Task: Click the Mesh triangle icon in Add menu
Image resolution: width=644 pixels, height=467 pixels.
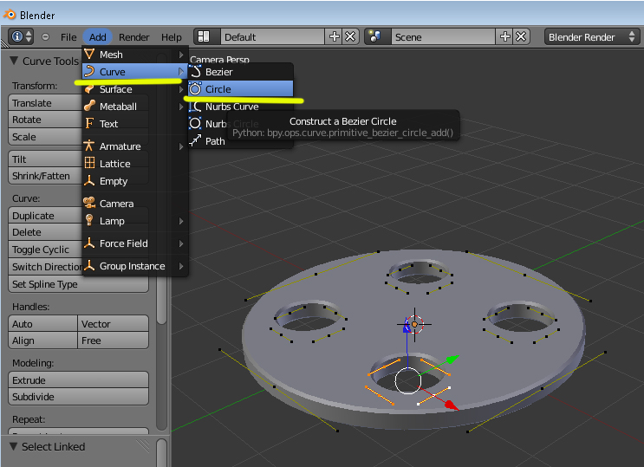Action: click(x=89, y=55)
